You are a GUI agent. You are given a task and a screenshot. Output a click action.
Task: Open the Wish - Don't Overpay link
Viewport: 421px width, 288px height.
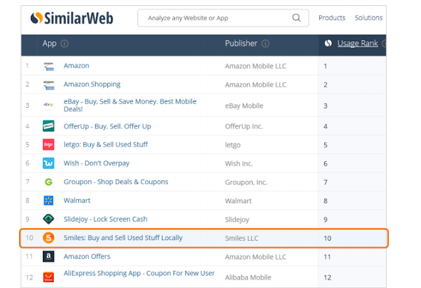coord(97,164)
